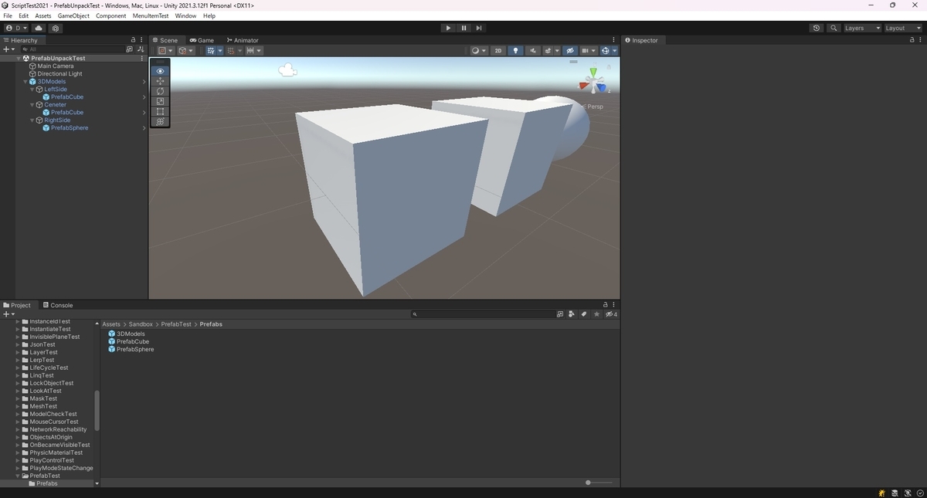Viewport: 927px width, 498px height.
Task: Toggle scene visibility with the crossed-eye button
Action: click(569, 50)
